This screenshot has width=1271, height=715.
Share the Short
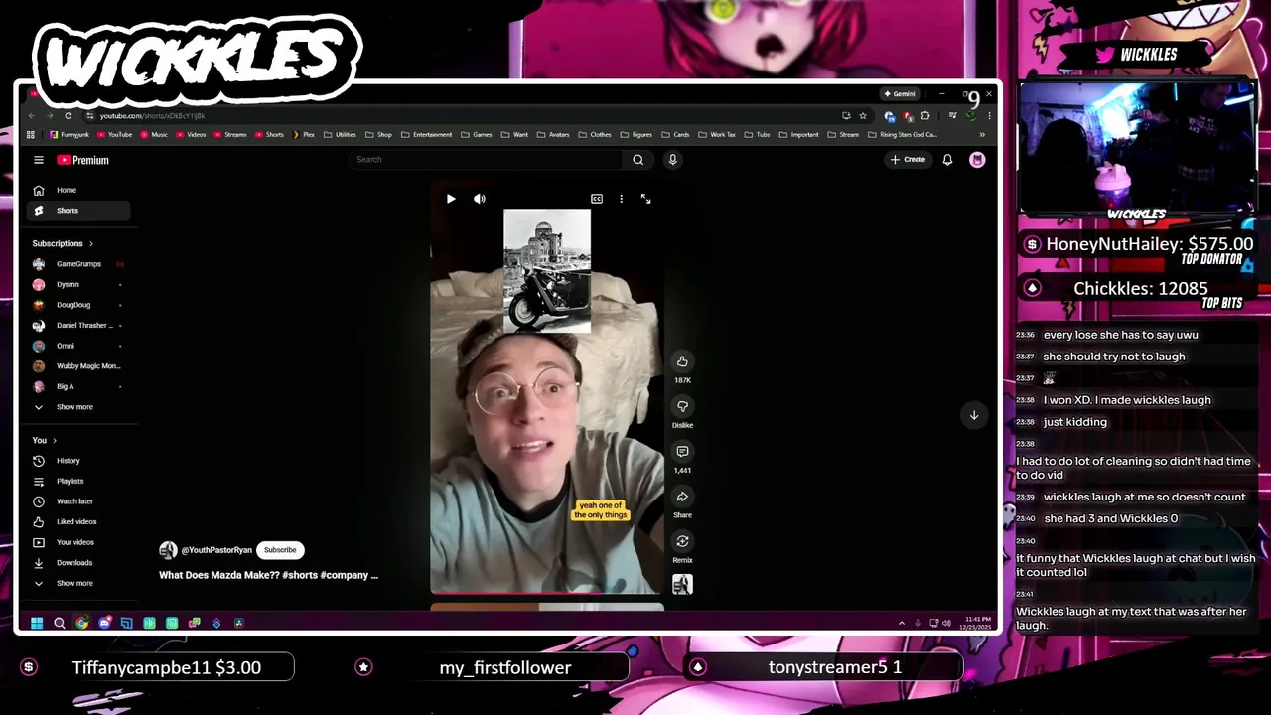pyautogui.click(x=682, y=497)
